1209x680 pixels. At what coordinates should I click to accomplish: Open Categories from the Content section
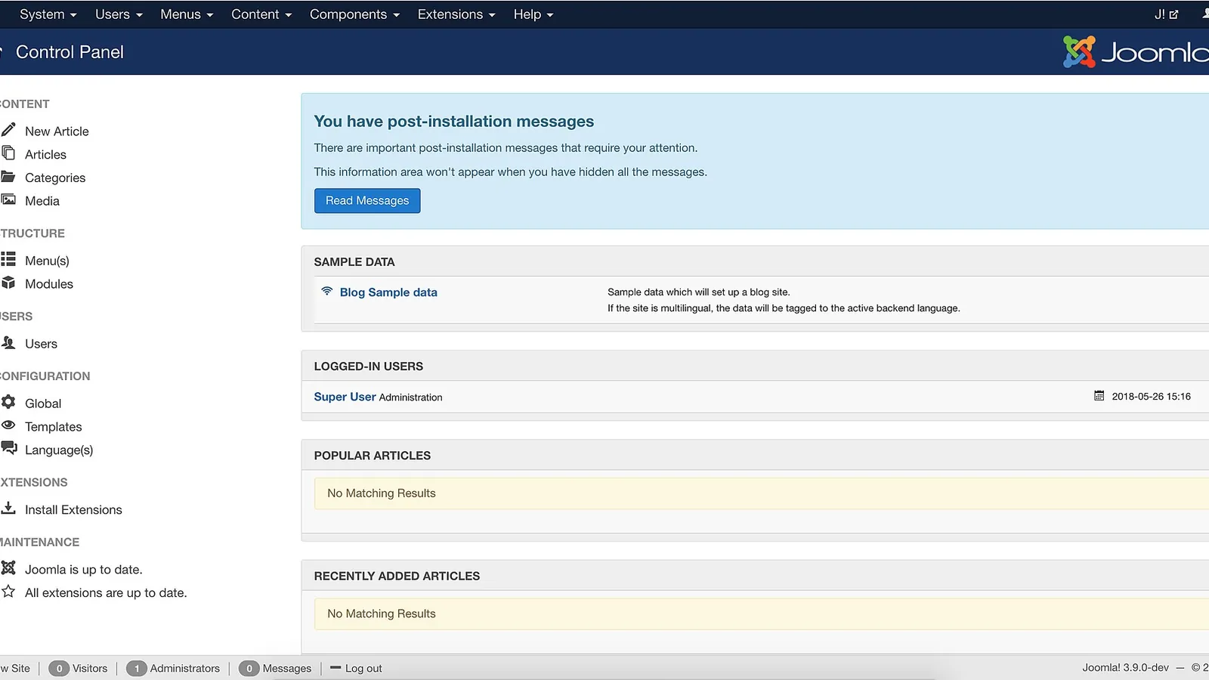(55, 178)
